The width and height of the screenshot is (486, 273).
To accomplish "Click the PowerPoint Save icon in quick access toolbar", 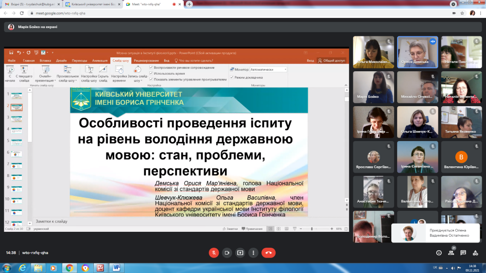I will coord(11,52).
